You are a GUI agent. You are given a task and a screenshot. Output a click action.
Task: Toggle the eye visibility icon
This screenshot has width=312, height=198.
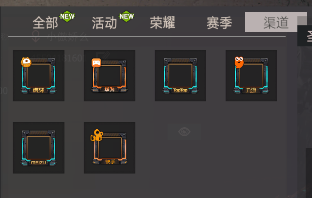click(x=184, y=132)
